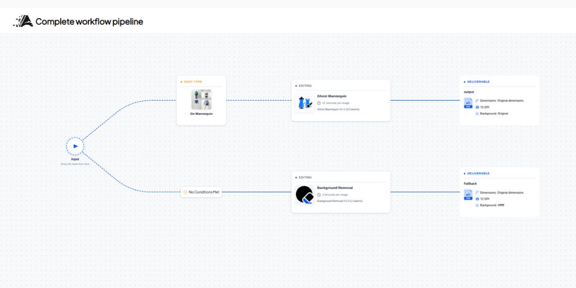Screen dimensions: 576x288
Task: Click '72 DPI' in Fallback deliverable
Action: click(485, 199)
